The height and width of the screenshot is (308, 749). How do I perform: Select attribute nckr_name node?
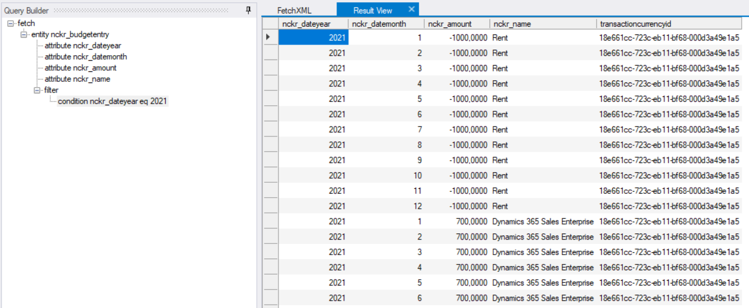tap(77, 79)
